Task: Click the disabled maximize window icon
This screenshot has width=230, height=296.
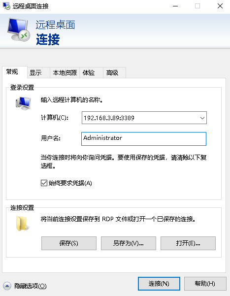Action: click(197, 6)
